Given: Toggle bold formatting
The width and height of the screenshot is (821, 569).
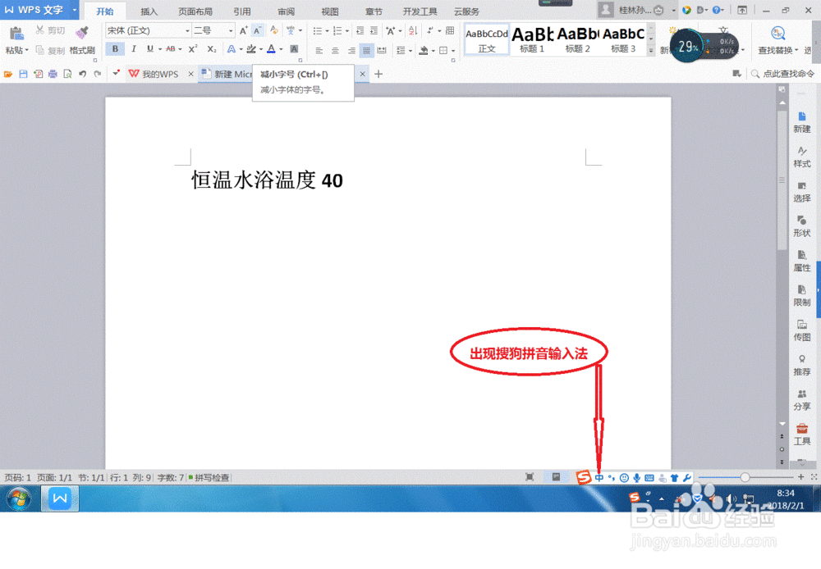Looking at the screenshot, I should point(115,49).
